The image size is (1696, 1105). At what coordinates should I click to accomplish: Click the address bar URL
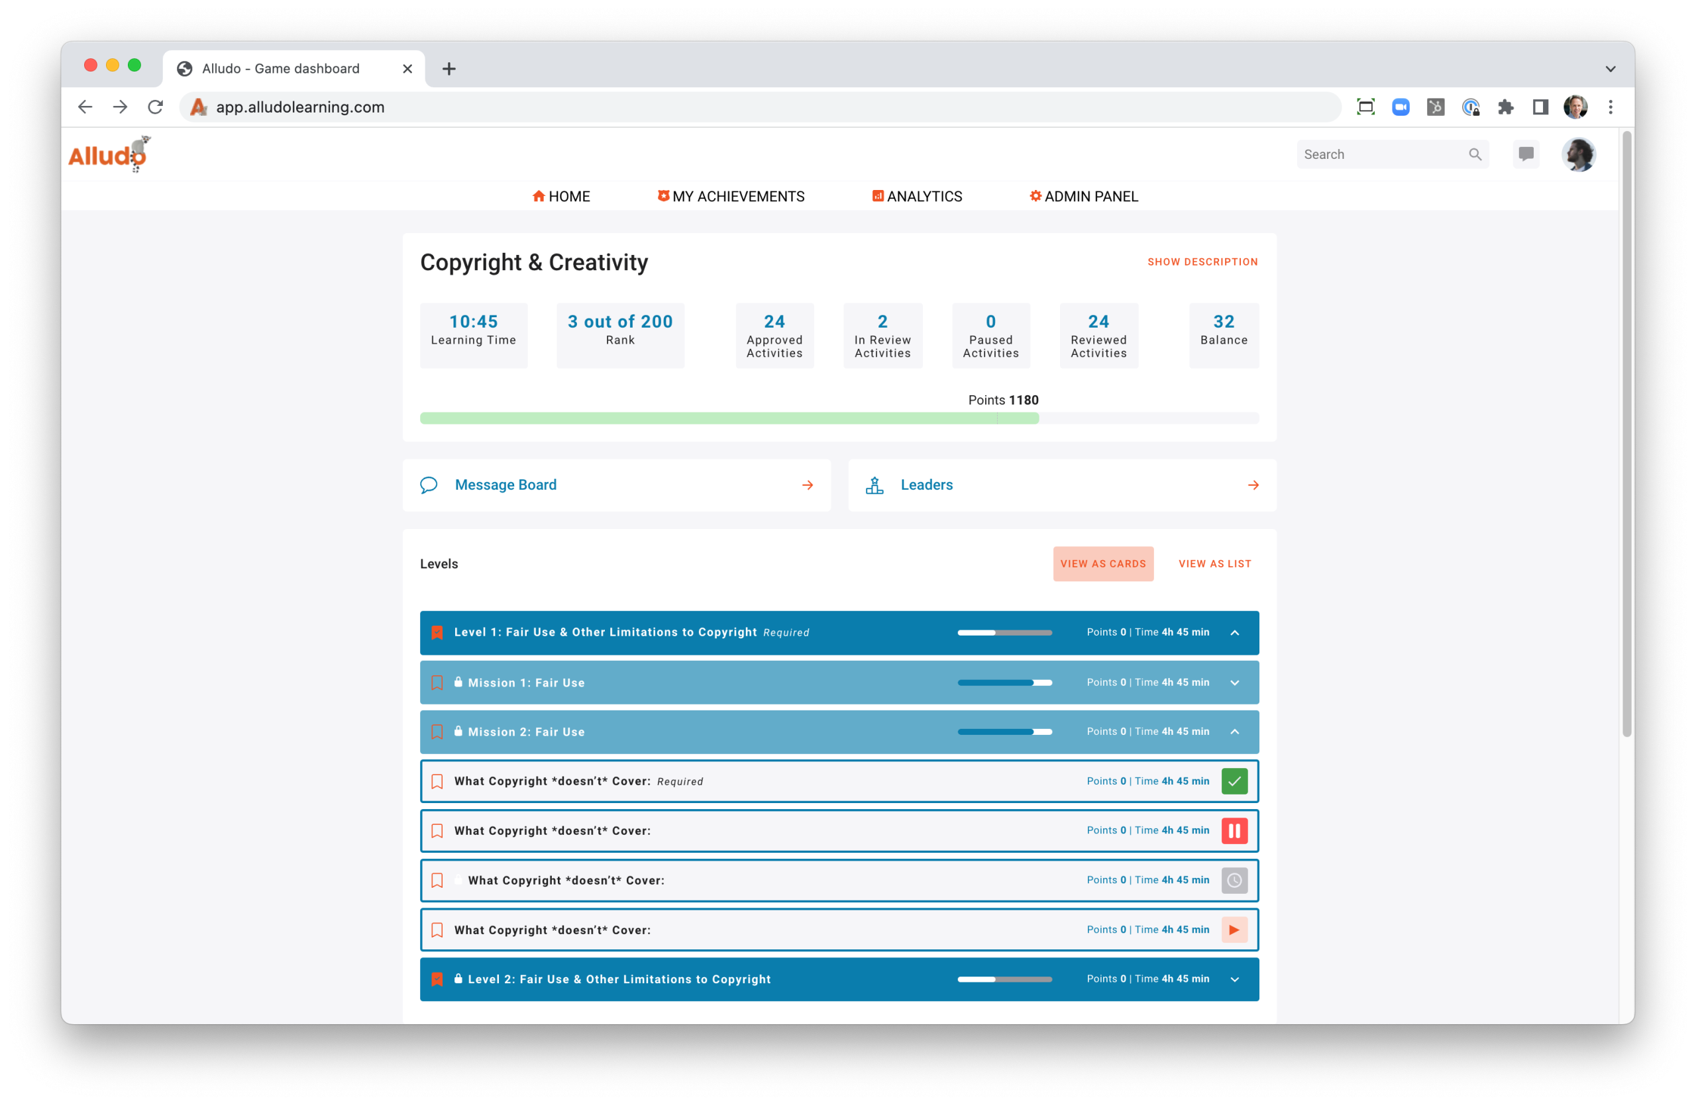(x=300, y=107)
